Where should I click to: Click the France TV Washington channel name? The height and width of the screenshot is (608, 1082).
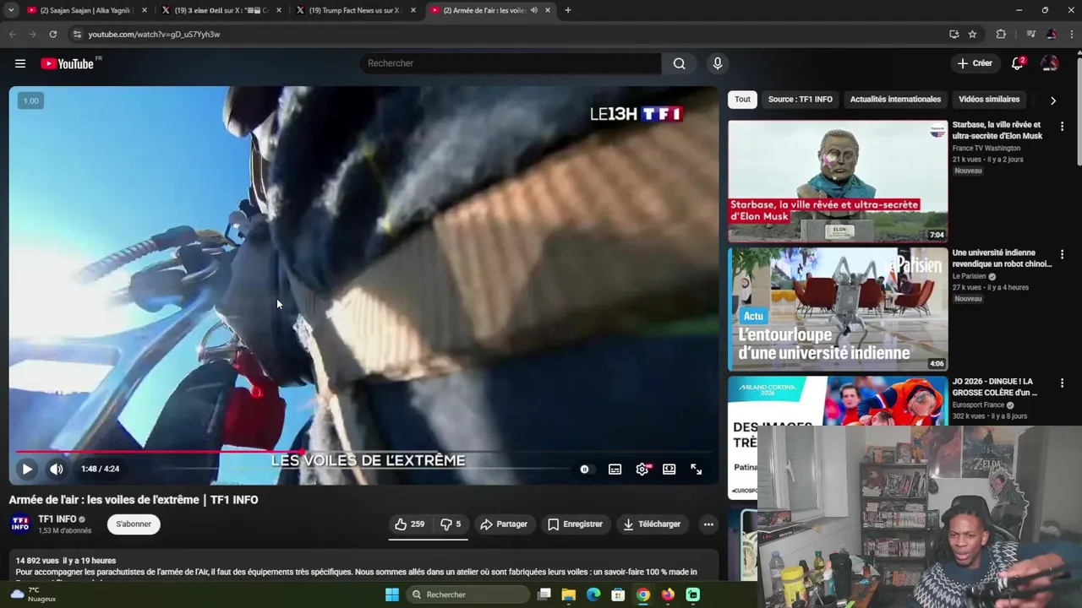click(x=986, y=149)
